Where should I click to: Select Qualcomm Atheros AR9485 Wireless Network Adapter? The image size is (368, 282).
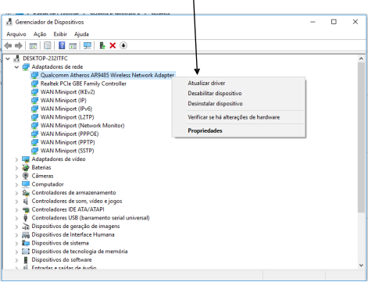point(107,75)
